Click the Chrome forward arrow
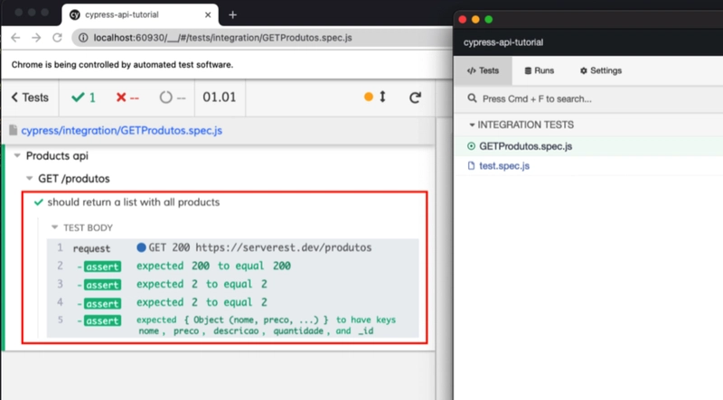 click(x=36, y=38)
